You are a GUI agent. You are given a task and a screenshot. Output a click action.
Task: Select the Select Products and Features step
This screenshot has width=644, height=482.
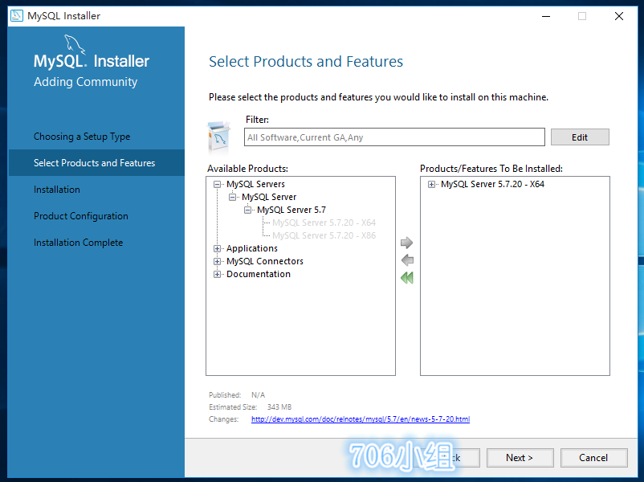click(x=96, y=163)
